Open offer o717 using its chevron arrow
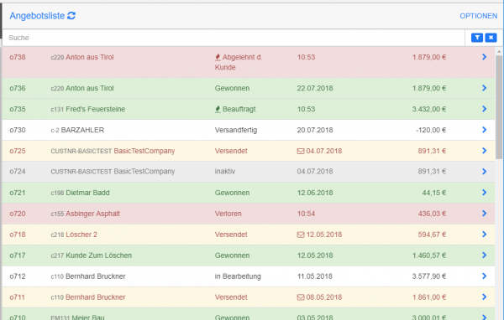Screen dimensions: 504x320 pos(484,255)
